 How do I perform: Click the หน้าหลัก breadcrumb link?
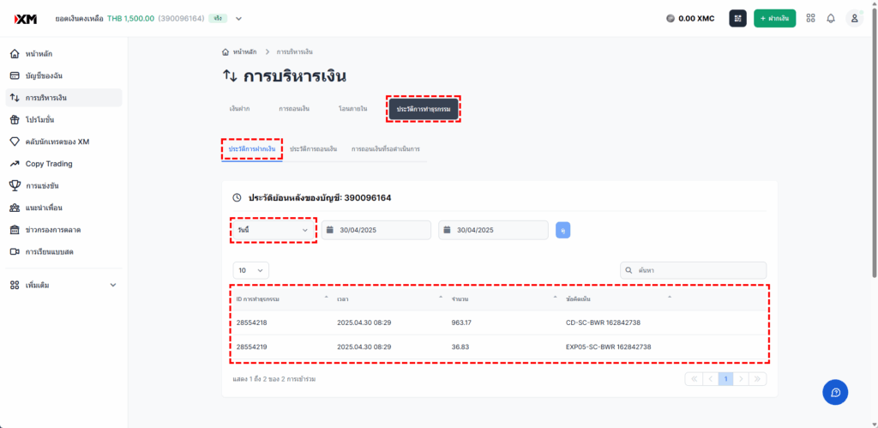[244, 51]
